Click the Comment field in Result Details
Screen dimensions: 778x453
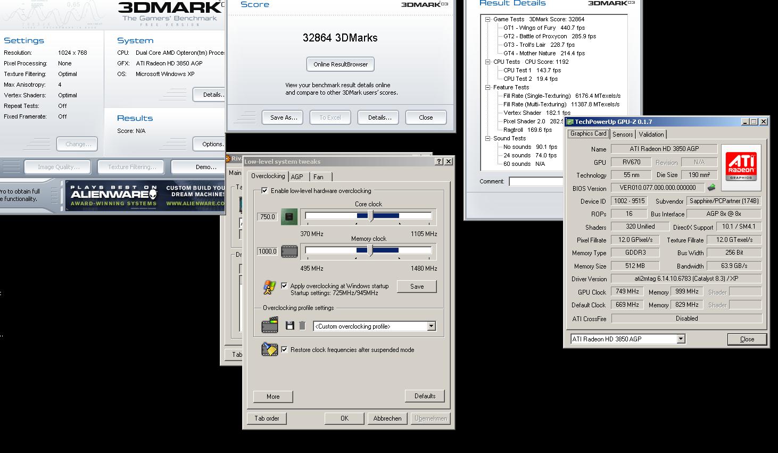(x=536, y=182)
